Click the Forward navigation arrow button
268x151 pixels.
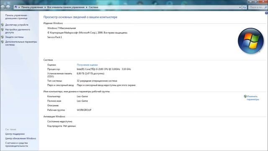tap(8, 7)
